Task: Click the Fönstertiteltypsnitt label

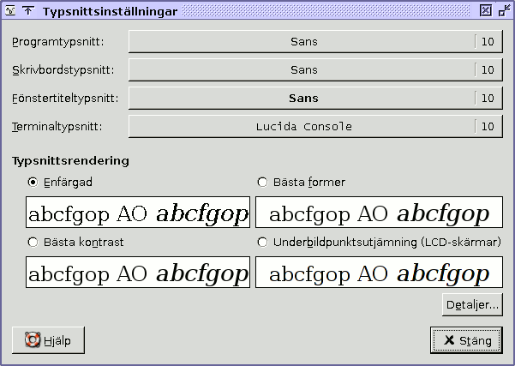Action: (65, 99)
